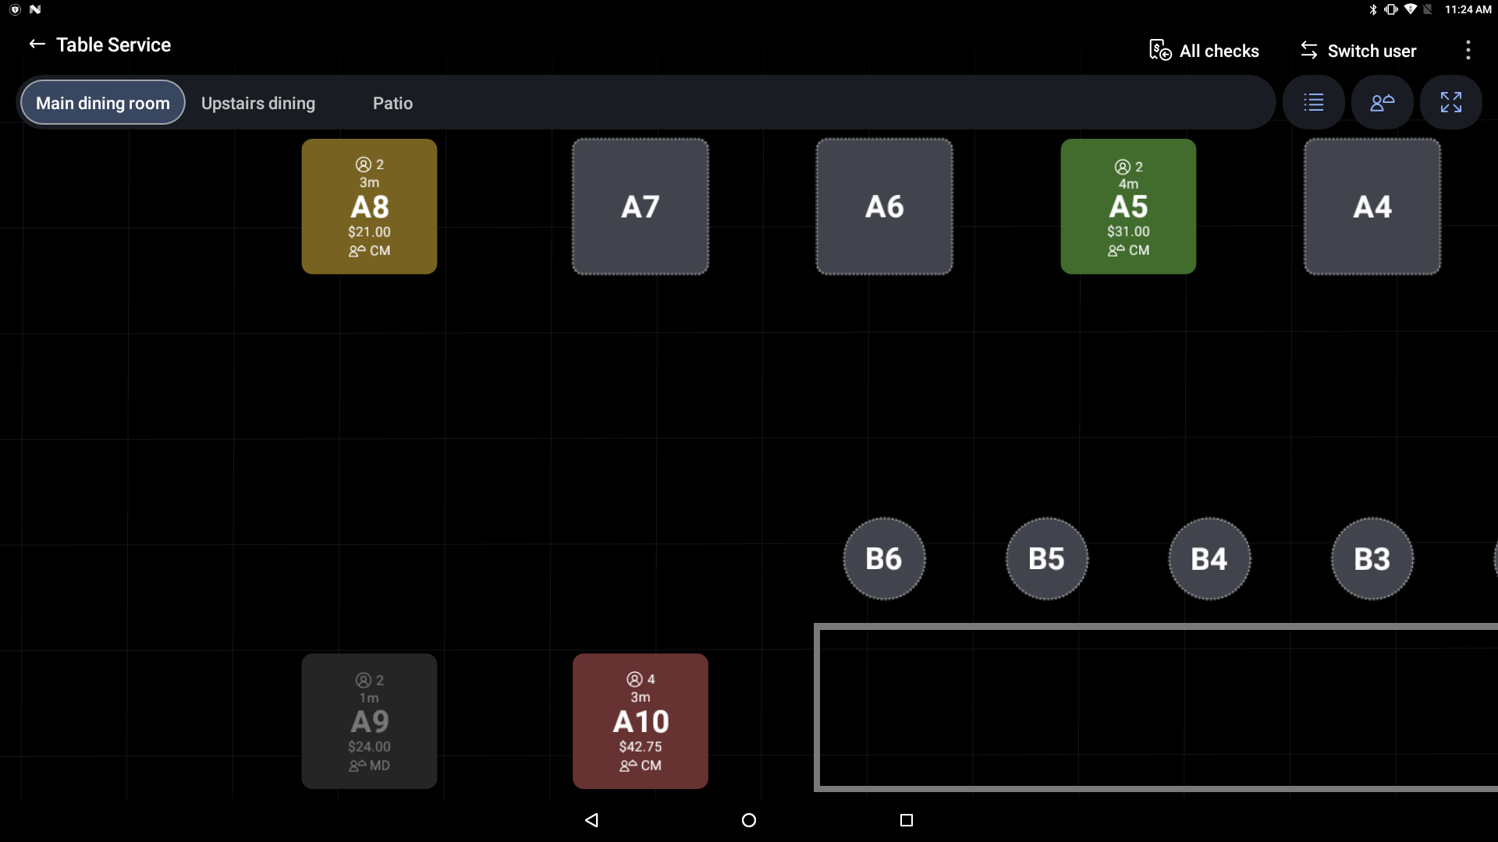Viewport: 1498px width, 842px height.
Task: Open the list view of tables
Action: pyautogui.click(x=1313, y=102)
